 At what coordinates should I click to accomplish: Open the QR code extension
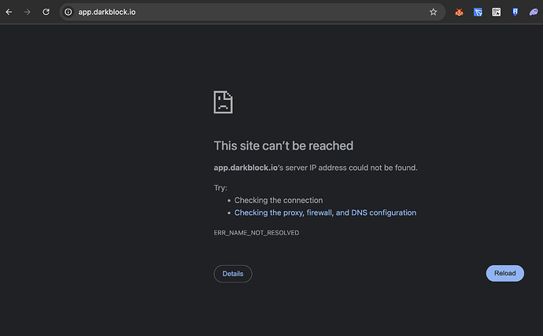(497, 12)
